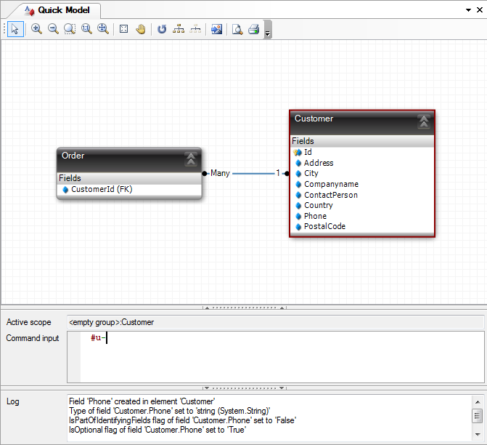
Task: Activate the zoom to 1:1 icon
Action: click(x=86, y=29)
